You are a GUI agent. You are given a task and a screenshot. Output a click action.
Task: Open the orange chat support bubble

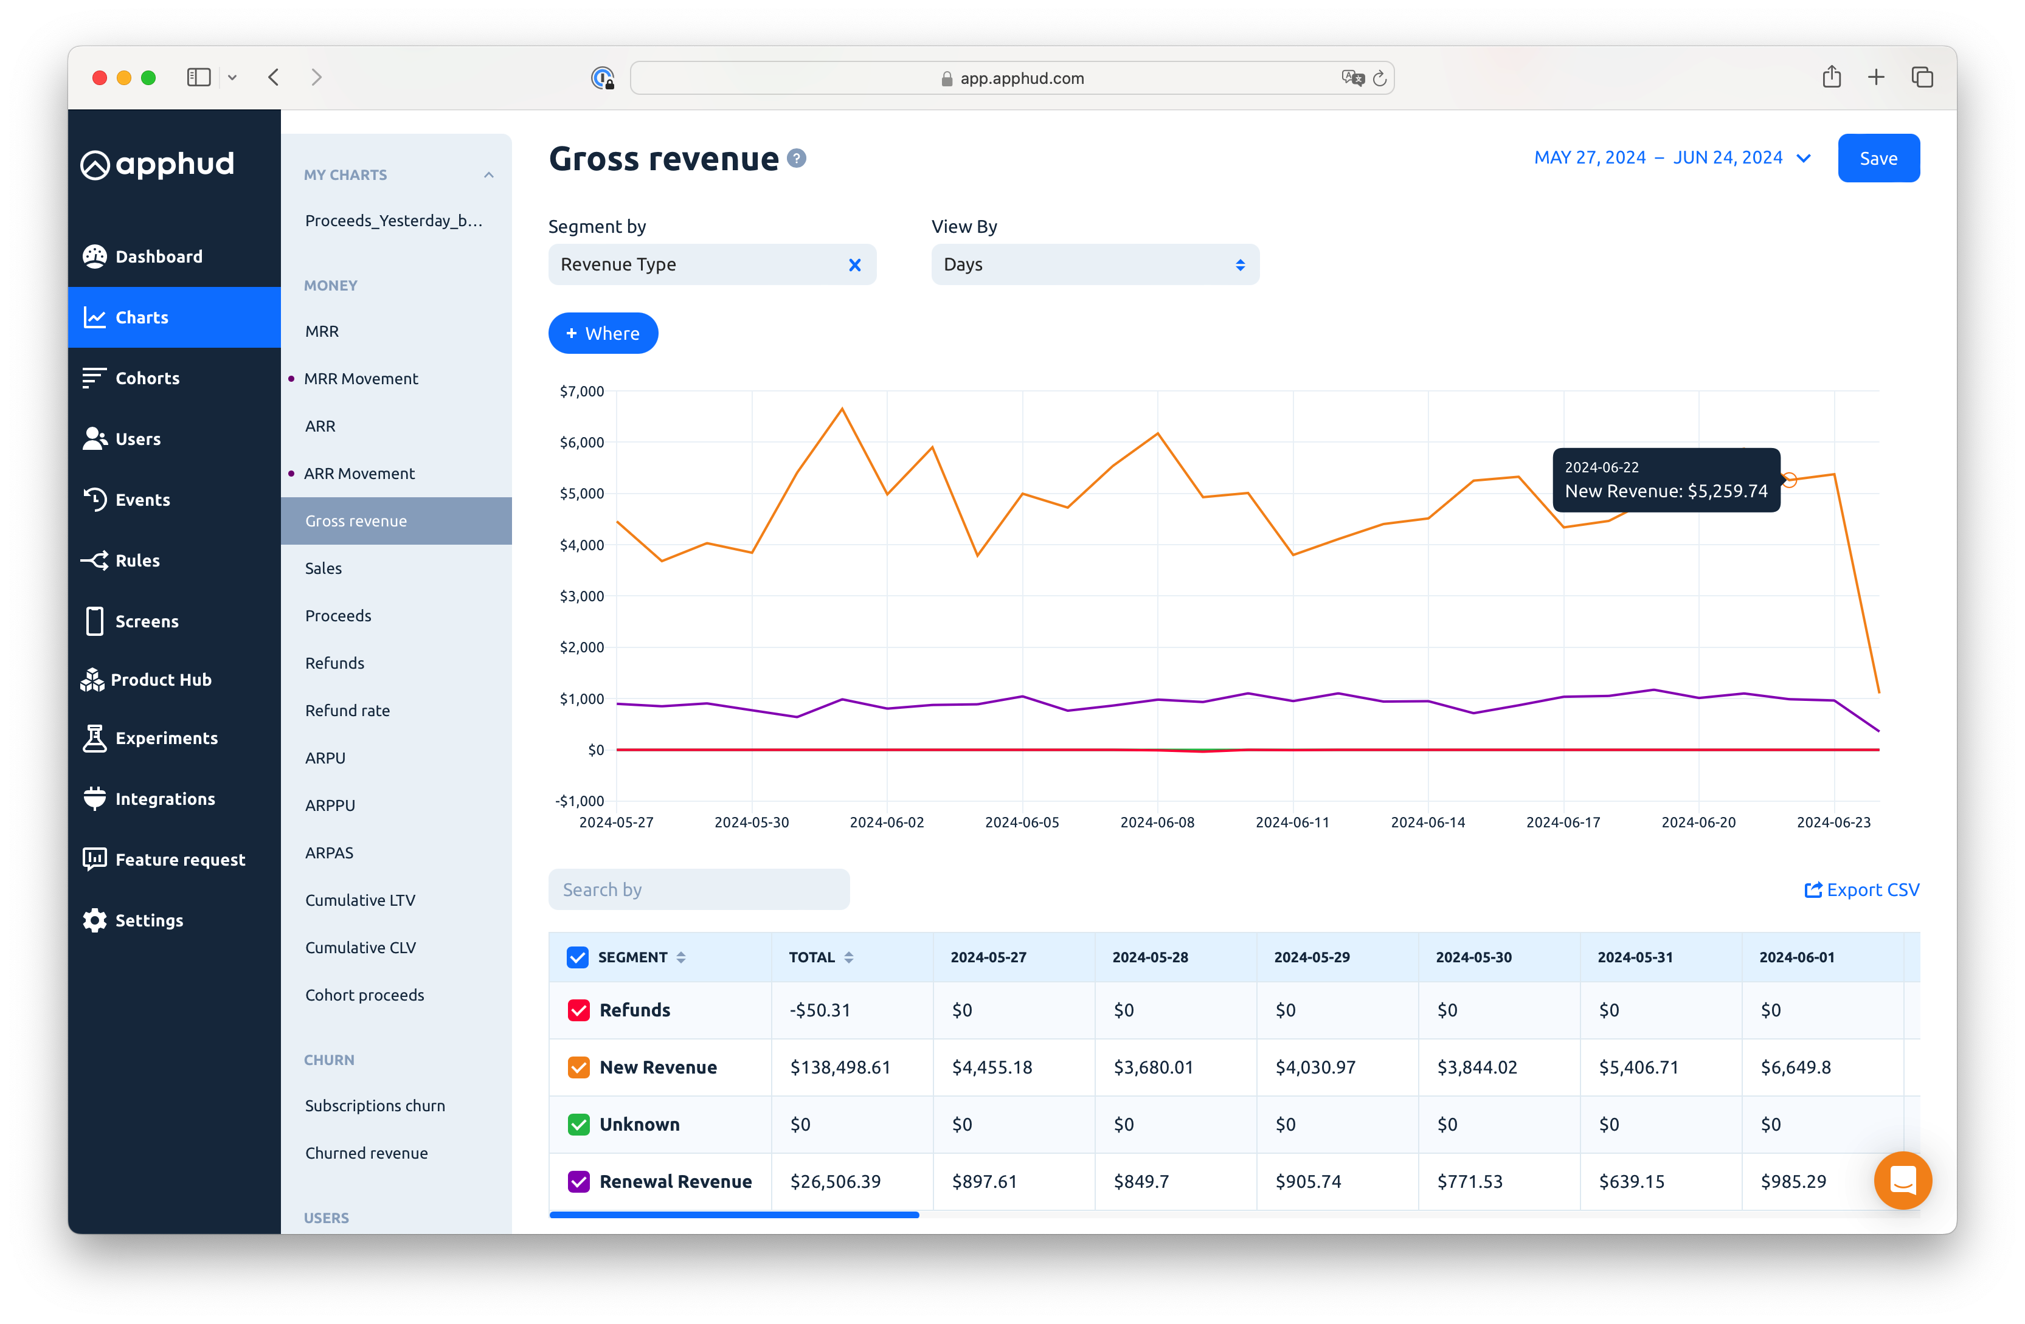pos(1903,1181)
